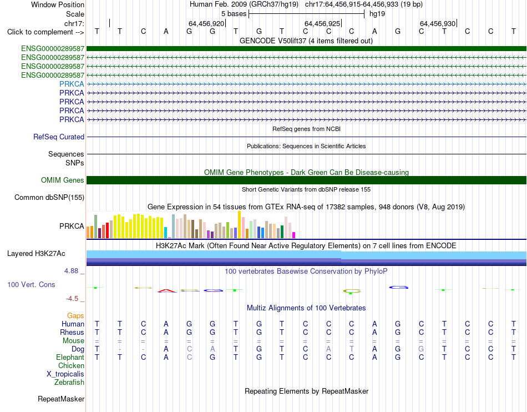Image resolution: width=527 pixels, height=412 pixels.
Task: Open the GTEx Gene Expression in 54 tissues title
Action: point(306,207)
